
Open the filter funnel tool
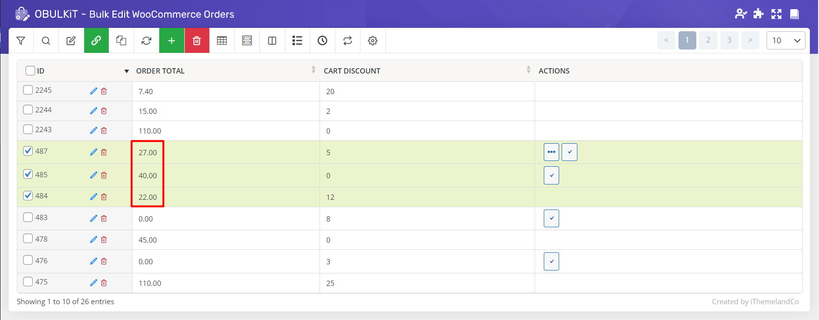click(21, 41)
